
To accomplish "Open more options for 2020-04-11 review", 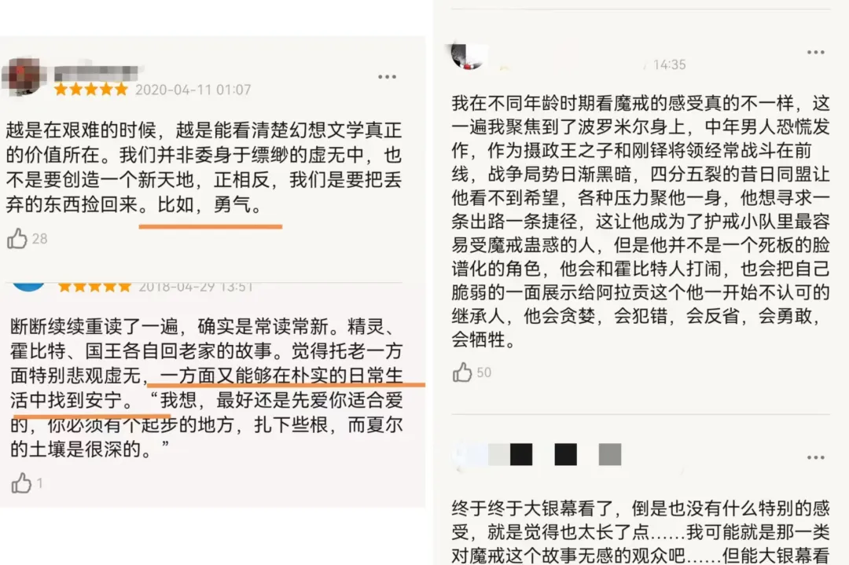I will 387,77.
